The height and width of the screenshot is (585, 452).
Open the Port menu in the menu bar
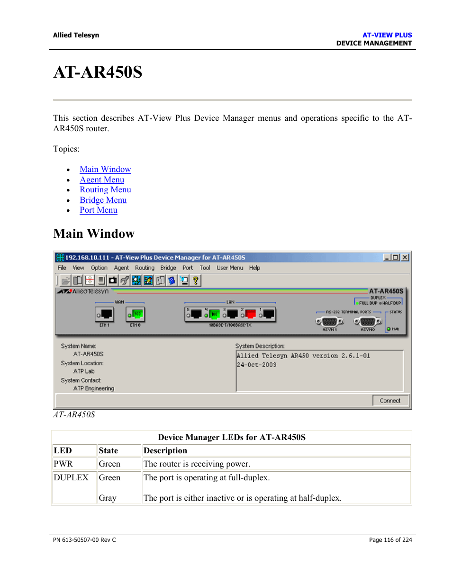pyautogui.click(x=188, y=268)
